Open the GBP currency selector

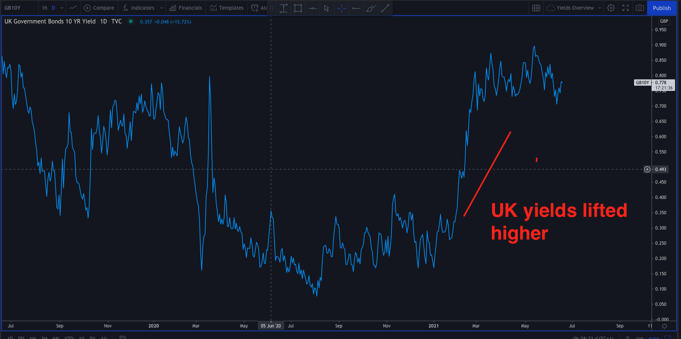coord(664,21)
